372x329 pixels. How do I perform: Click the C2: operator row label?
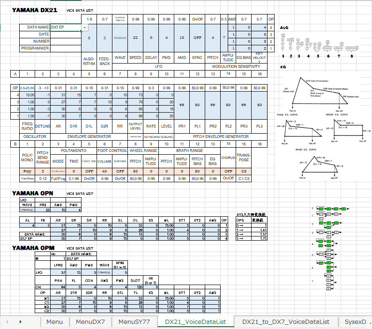pos(43,311)
